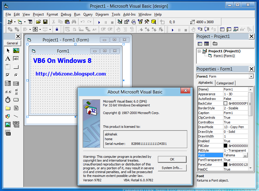Click the Find binoculars icon
The image size is (259, 191).
coord(74,22)
